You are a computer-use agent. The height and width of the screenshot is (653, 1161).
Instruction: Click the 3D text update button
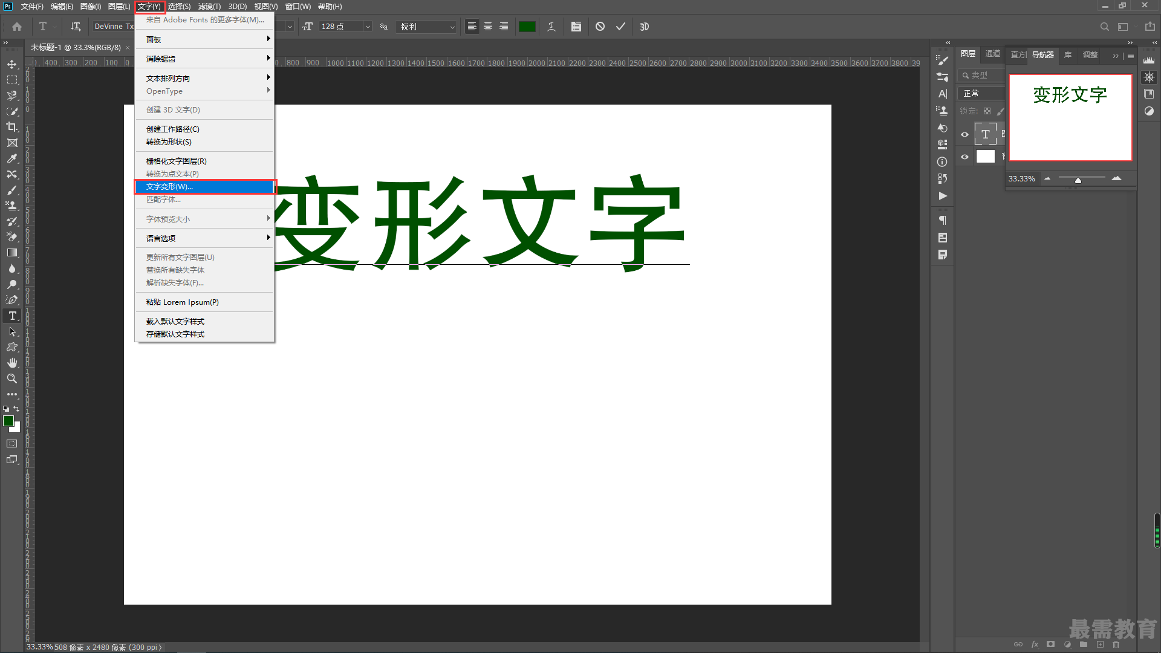click(x=645, y=27)
